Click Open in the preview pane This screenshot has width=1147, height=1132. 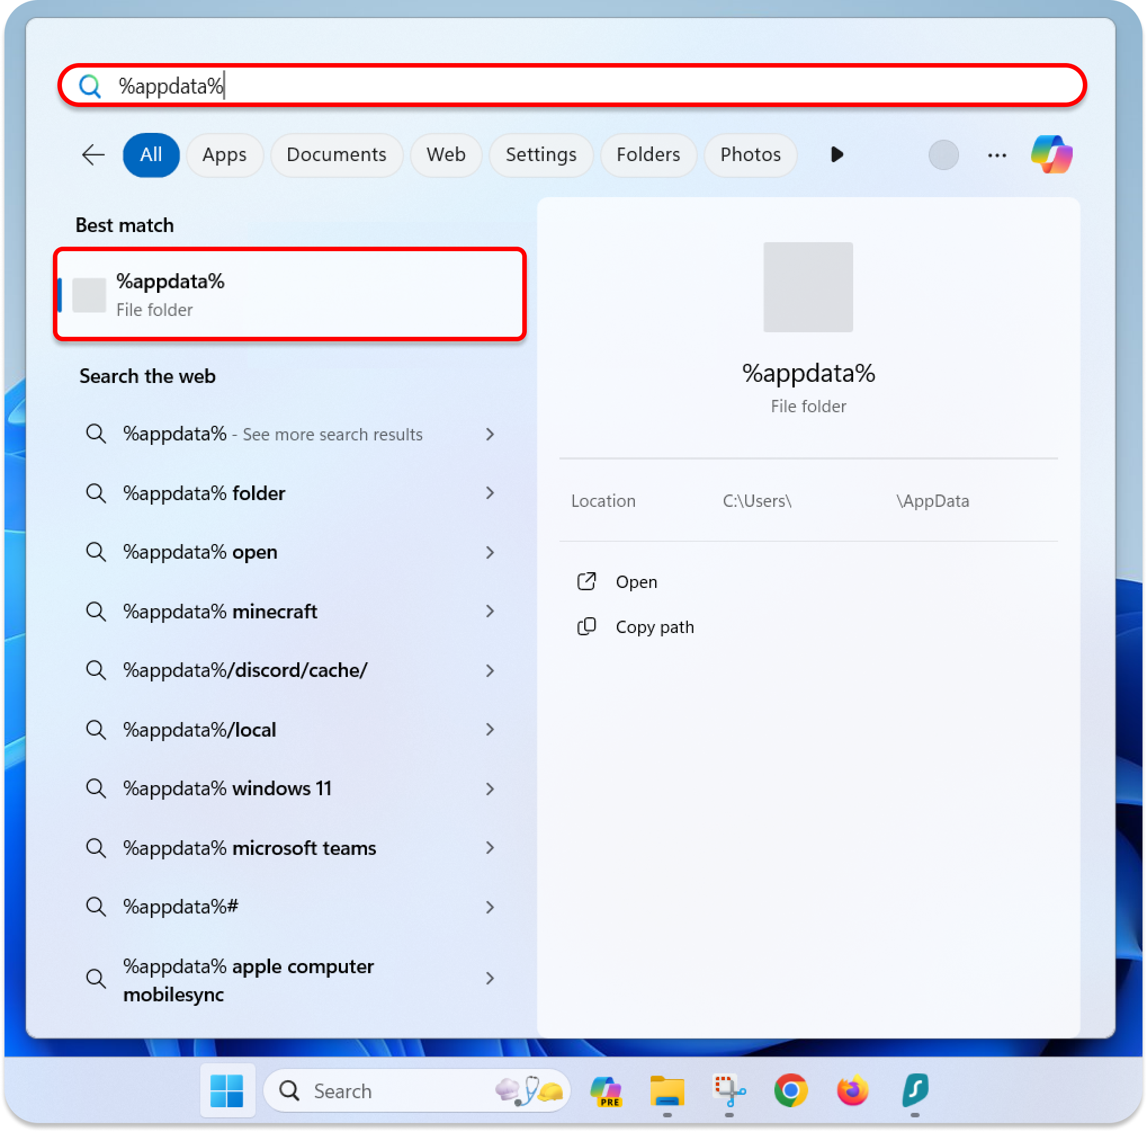pyautogui.click(x=636, y=582)
